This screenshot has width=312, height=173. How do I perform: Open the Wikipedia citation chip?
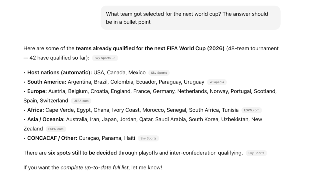pyautogui.click(x=217, y=82)
